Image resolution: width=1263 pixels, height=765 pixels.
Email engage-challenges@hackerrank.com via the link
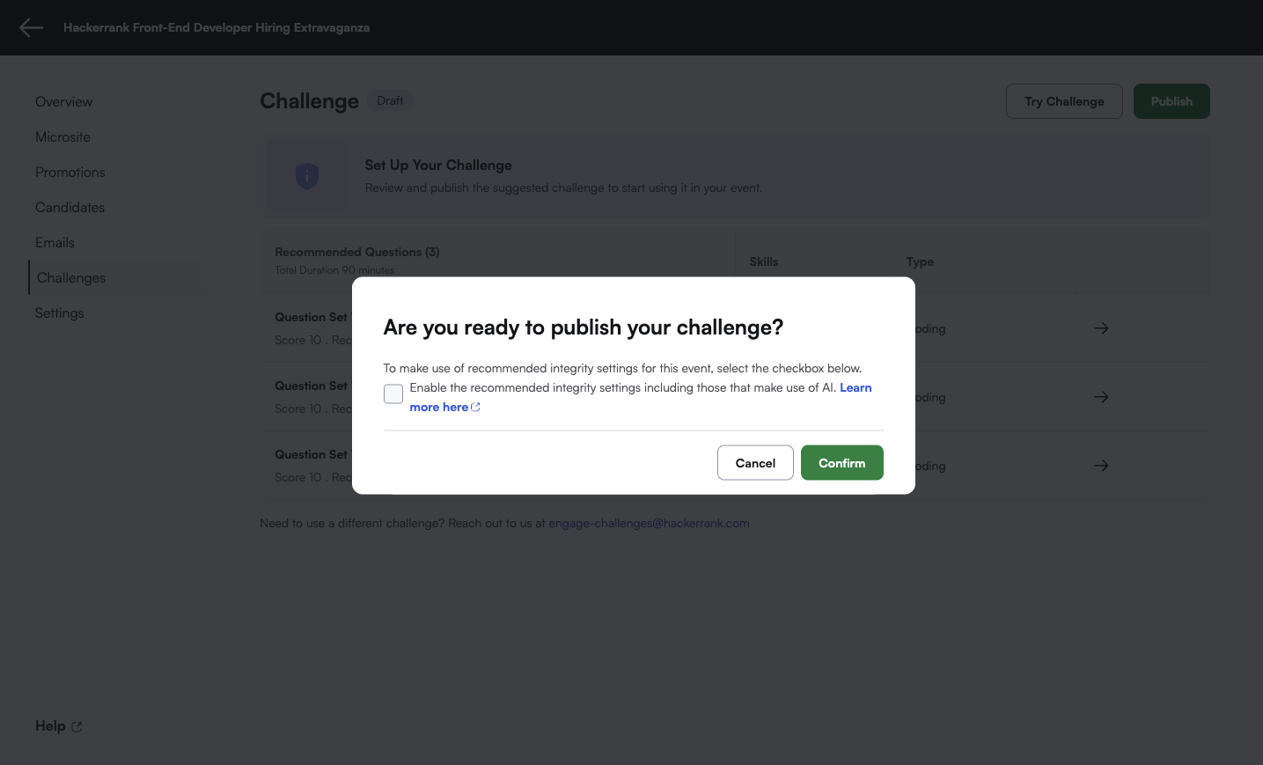(x=649, y=524)
